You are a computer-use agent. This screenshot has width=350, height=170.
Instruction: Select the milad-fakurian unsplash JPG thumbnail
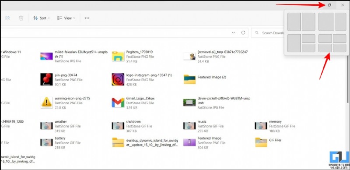(46, 56)
